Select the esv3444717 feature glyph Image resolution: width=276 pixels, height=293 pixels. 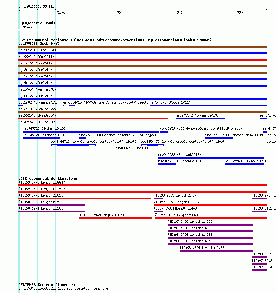pos(73,145)
